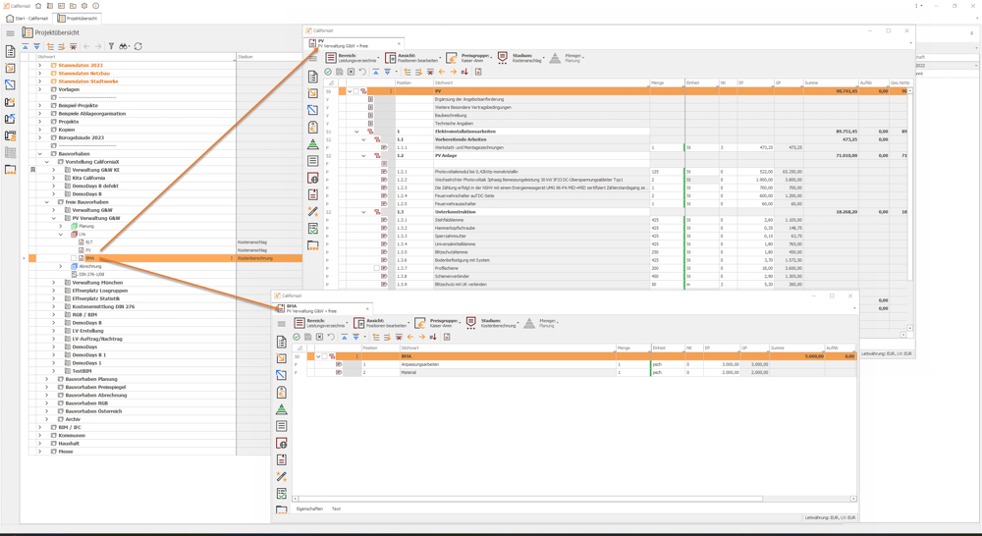Click the save icon in the PV window toolbar
The width and height of the screenshot is (982, 536).
pos(340,72)
